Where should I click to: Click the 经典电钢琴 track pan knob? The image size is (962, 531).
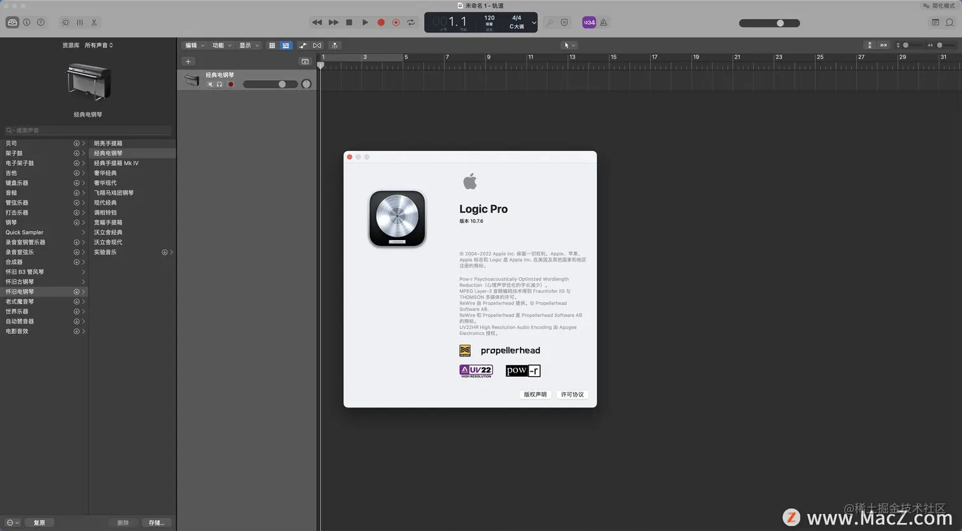coord(306,84)
